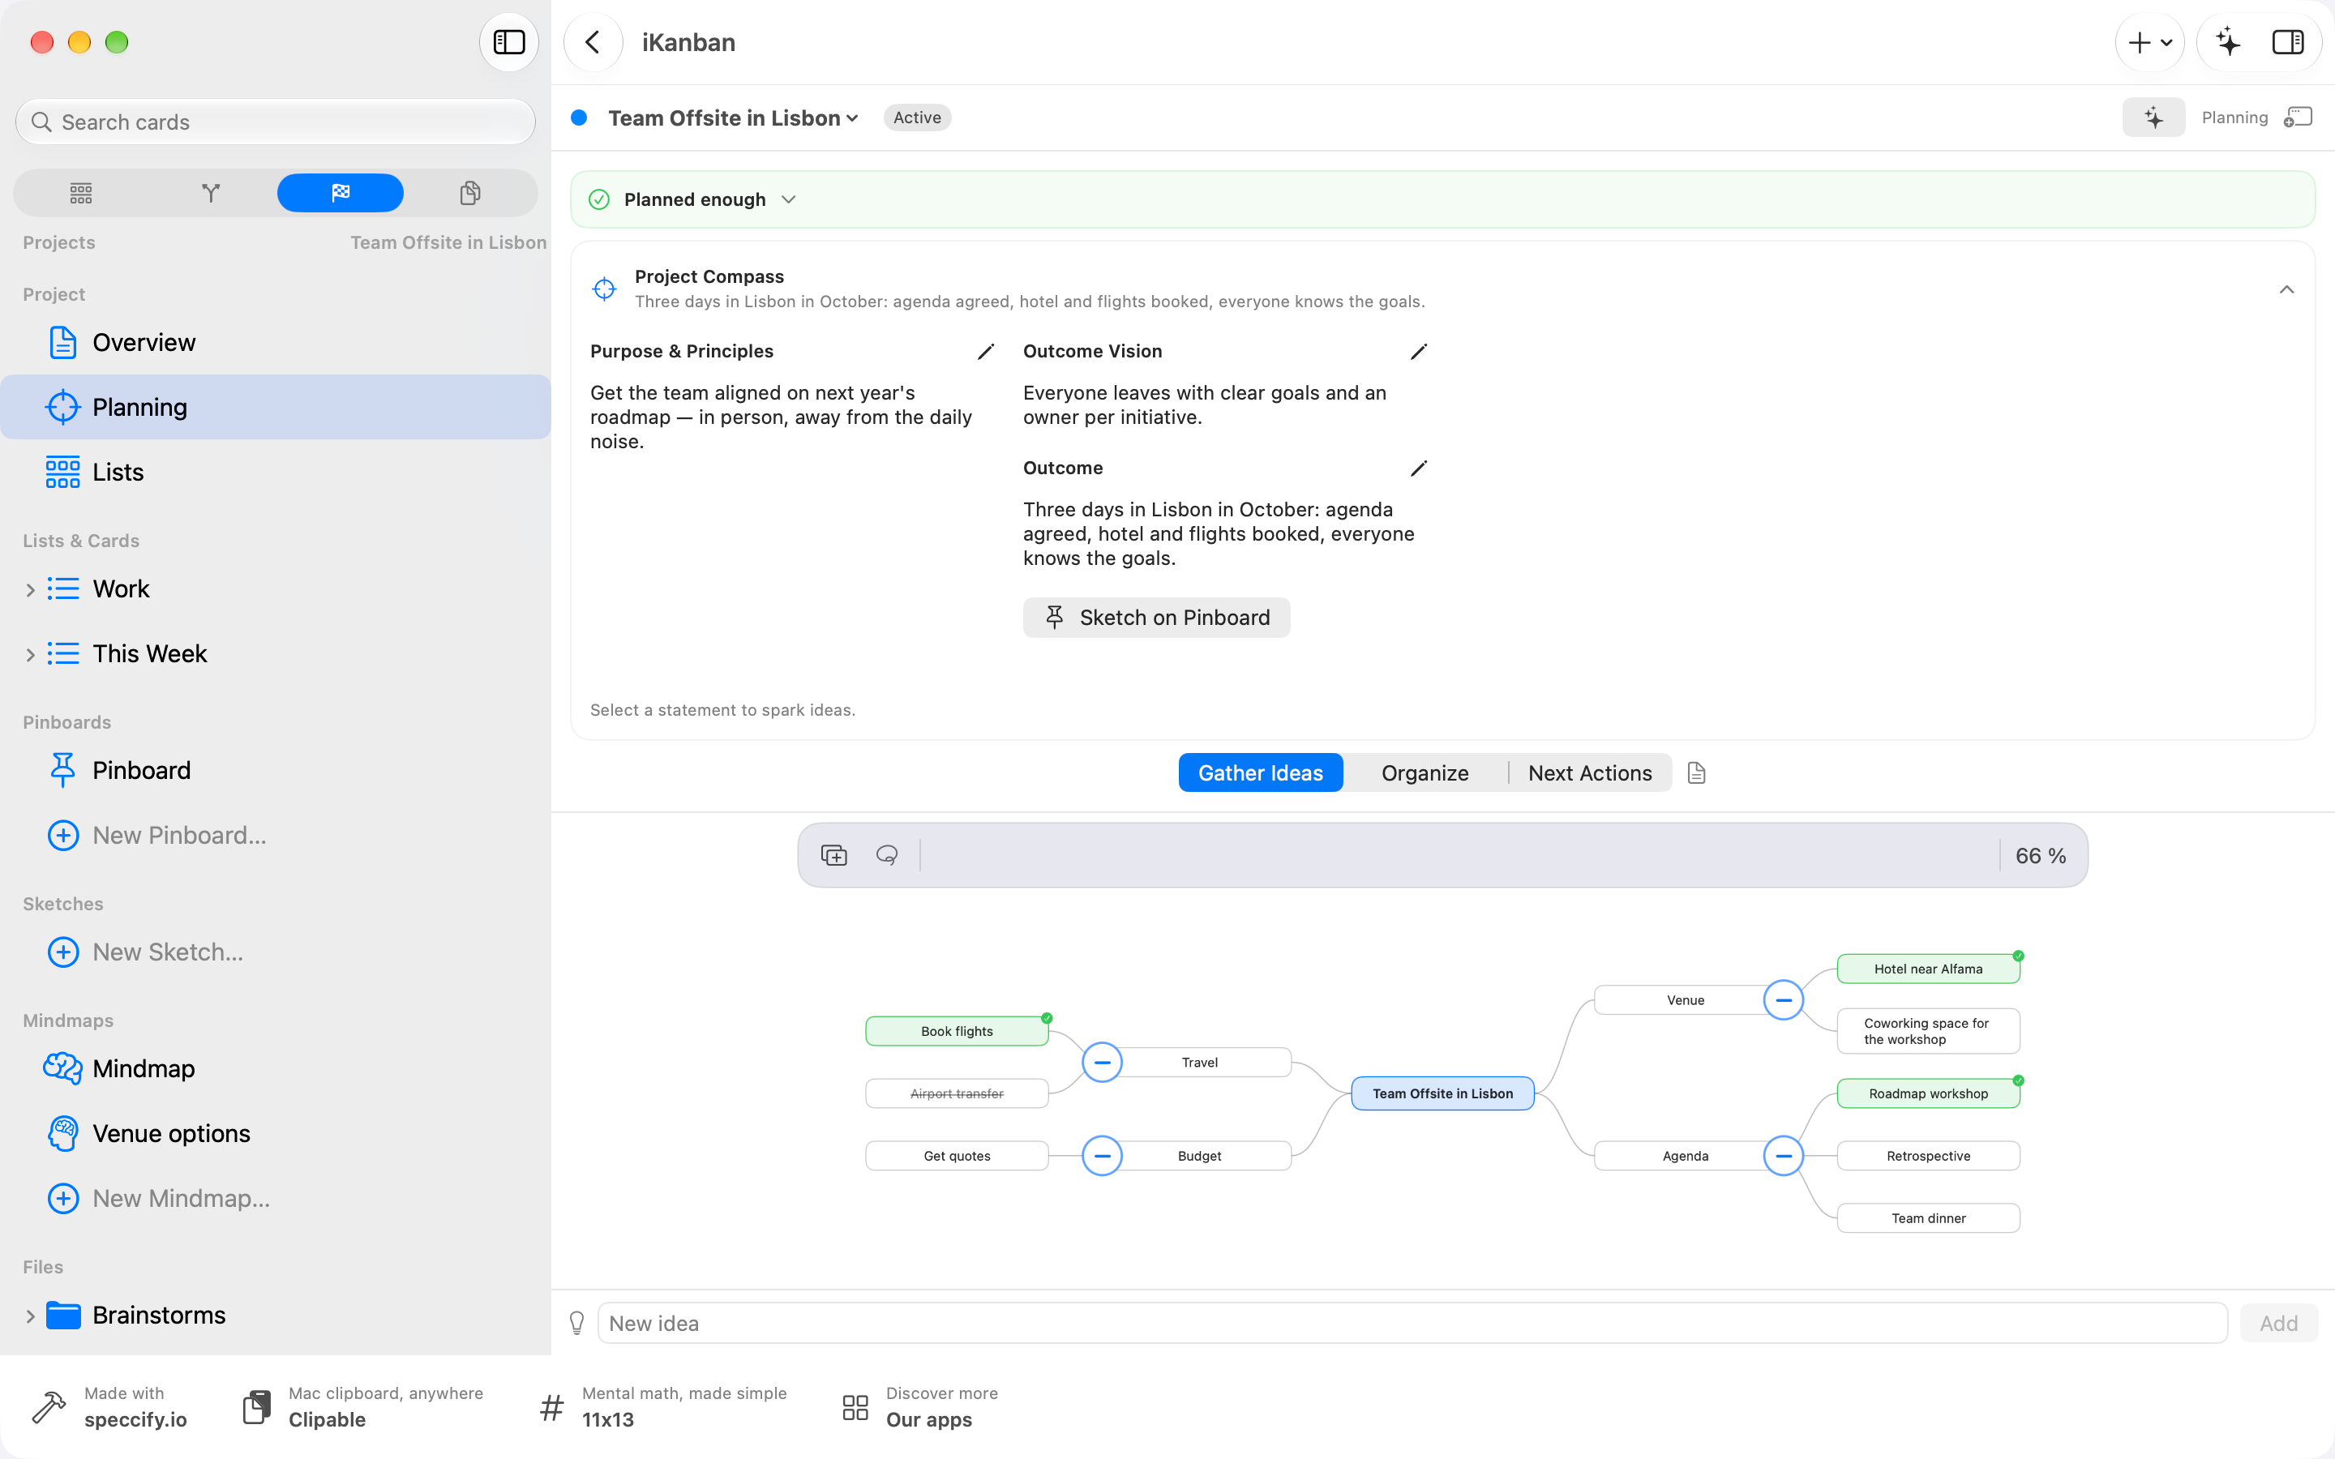The height and width of the screenshot is (1459, 2335).
Task: Select the checkered flag projects tab
Action: (x=341, y=193)
